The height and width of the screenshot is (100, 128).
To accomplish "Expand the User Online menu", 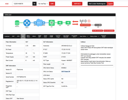I will point(84,36).
